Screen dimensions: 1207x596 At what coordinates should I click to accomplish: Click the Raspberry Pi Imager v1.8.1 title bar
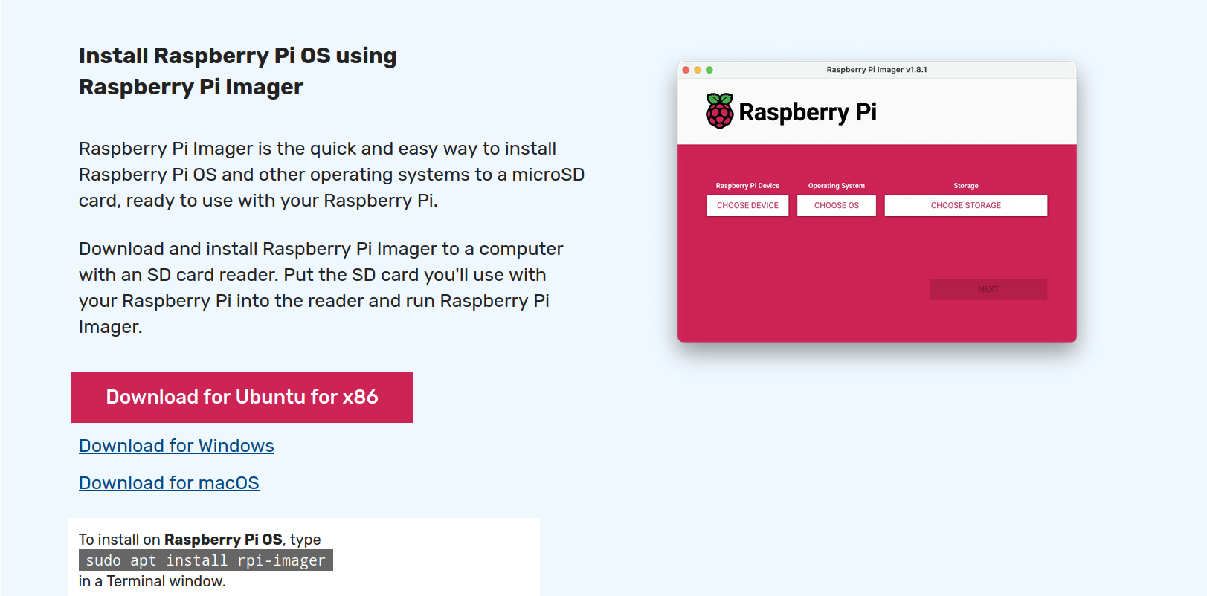tap(877, 70)
